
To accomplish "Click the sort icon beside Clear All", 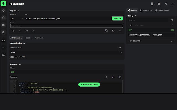I will [x=172, y=41].
